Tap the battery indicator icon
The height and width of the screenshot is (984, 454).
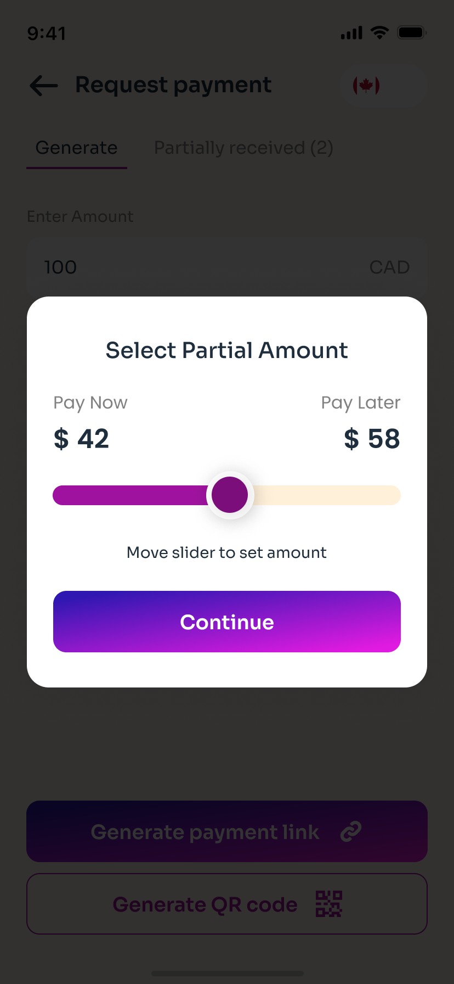click(x=412, y=32)
